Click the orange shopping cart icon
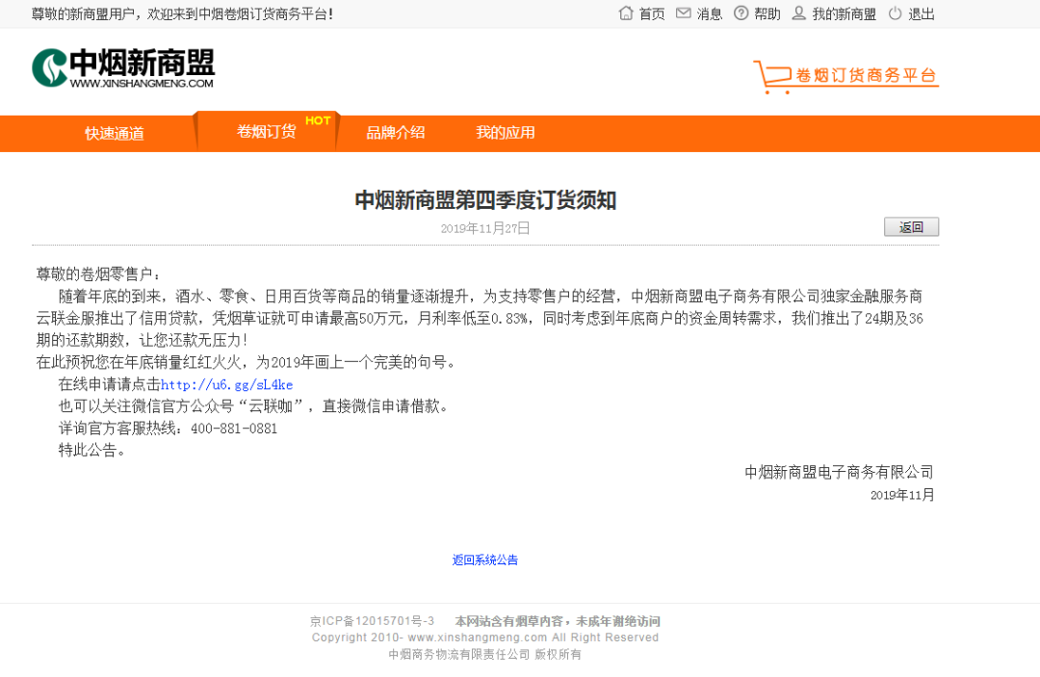Screen dimensions: 1040x677 [x=772, y=77]
